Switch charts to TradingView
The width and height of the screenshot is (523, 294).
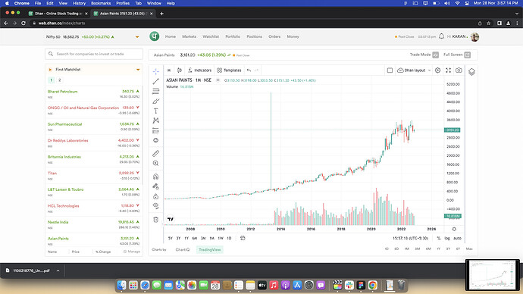pyautogui.click(x=210, y=249)
